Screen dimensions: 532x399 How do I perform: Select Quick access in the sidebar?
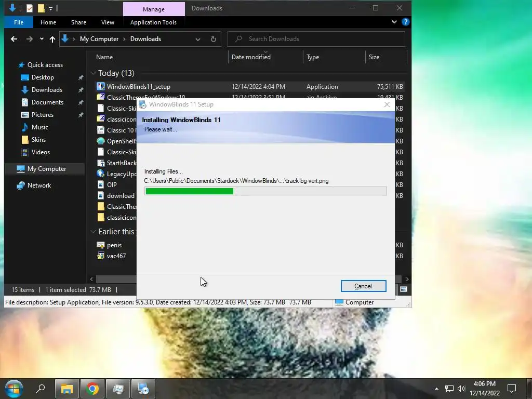pyautogui.click(x=45, y=65)
